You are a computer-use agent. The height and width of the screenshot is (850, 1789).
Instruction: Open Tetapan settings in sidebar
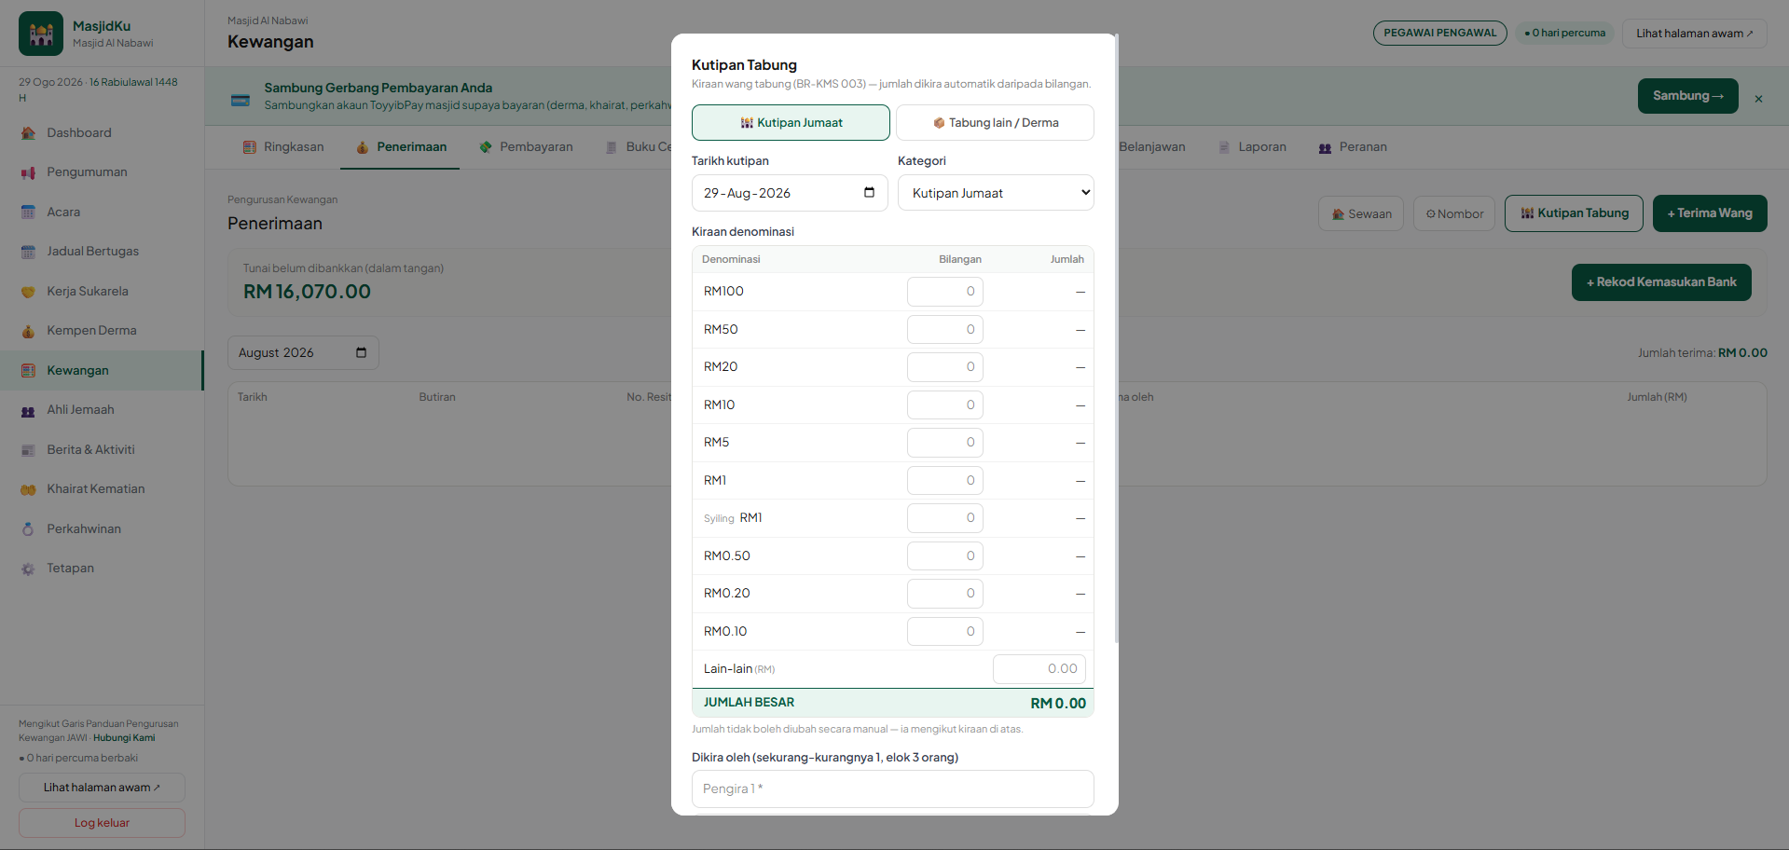tap(102, 569)
